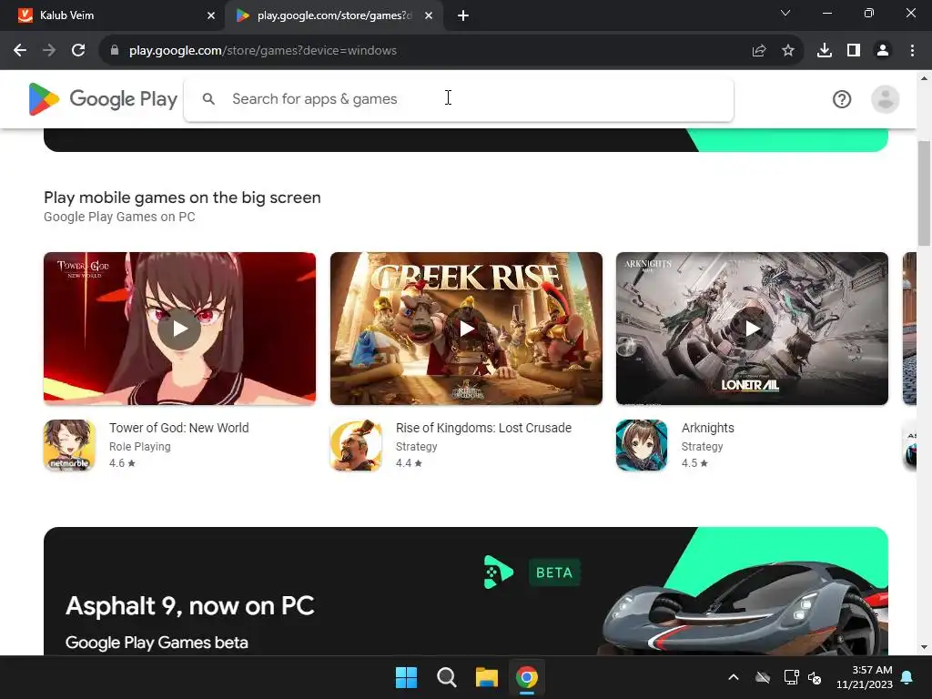Show hidden system tray icons
The width and height of the screenshot is (932, 699).
tap(734, 677)
